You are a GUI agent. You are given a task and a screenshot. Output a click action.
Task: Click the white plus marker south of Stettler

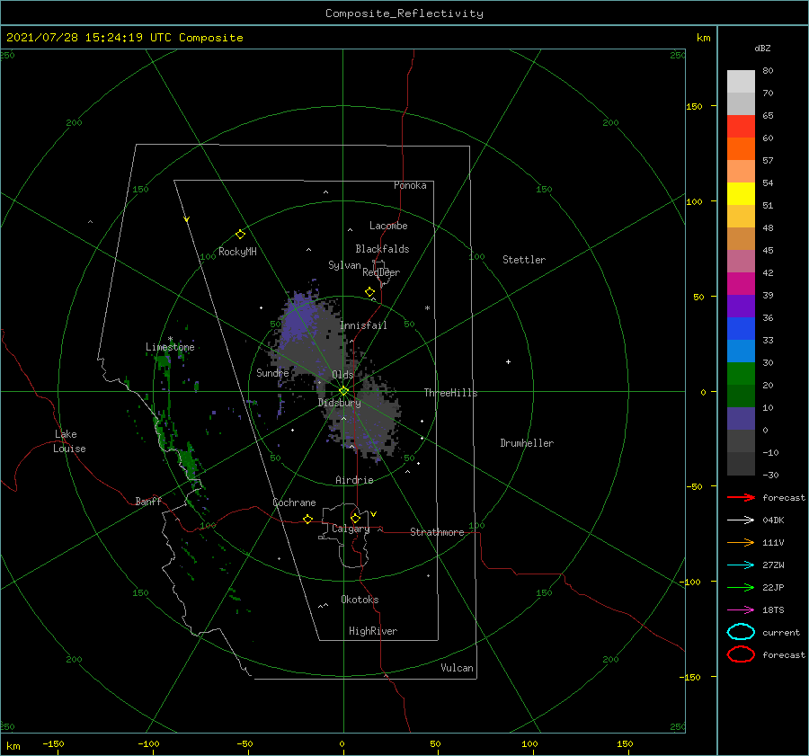[508, 361]
